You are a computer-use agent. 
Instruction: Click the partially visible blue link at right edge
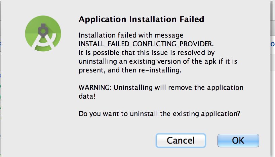click(x=273, y=44)
